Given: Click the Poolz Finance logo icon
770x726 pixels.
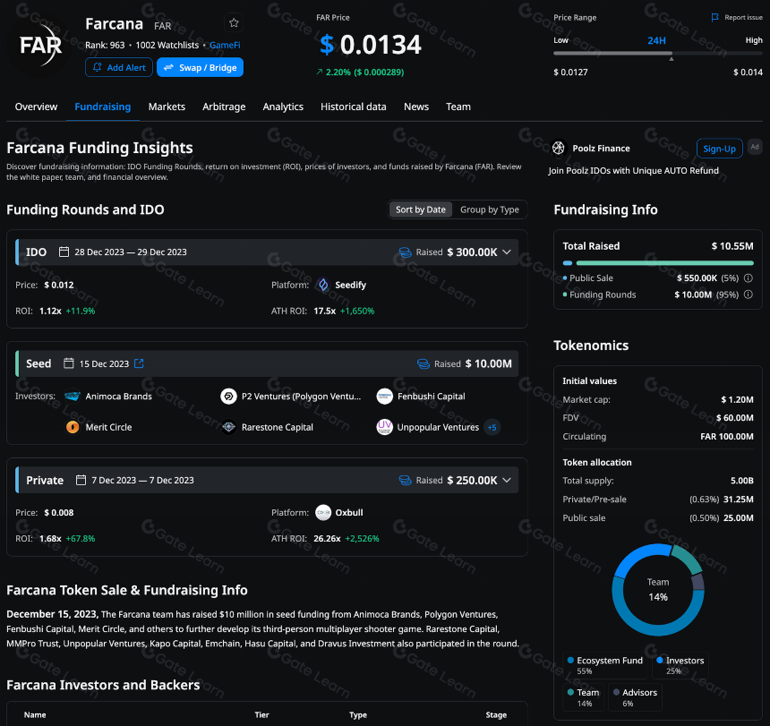Looking at the screenshot, I should point(559,149).
